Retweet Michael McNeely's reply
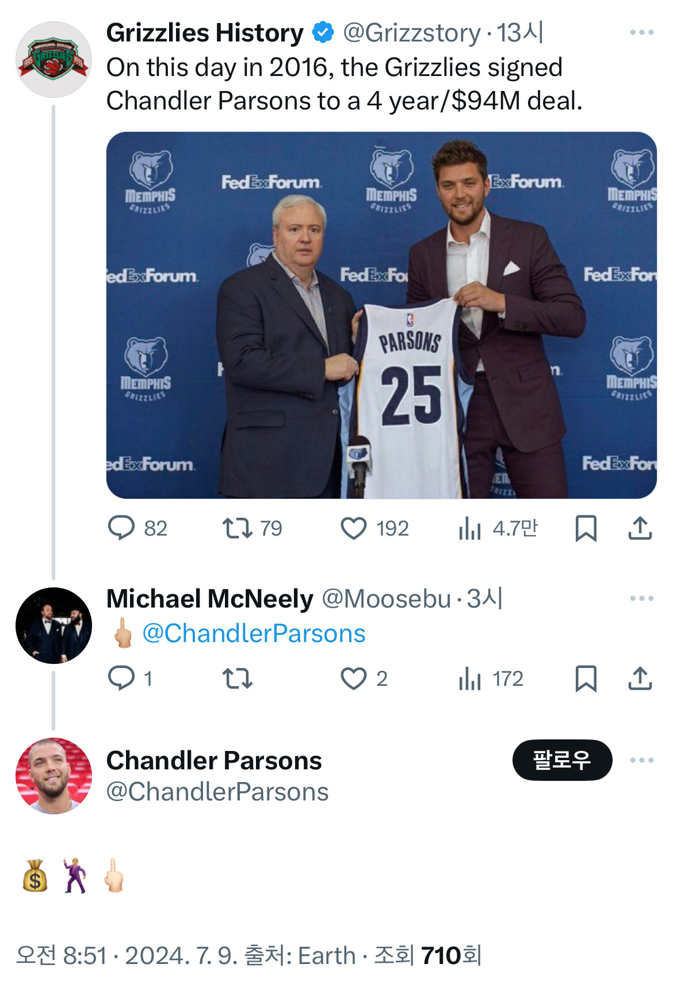This screenshot has width=673, height=983. click(237, 678)
